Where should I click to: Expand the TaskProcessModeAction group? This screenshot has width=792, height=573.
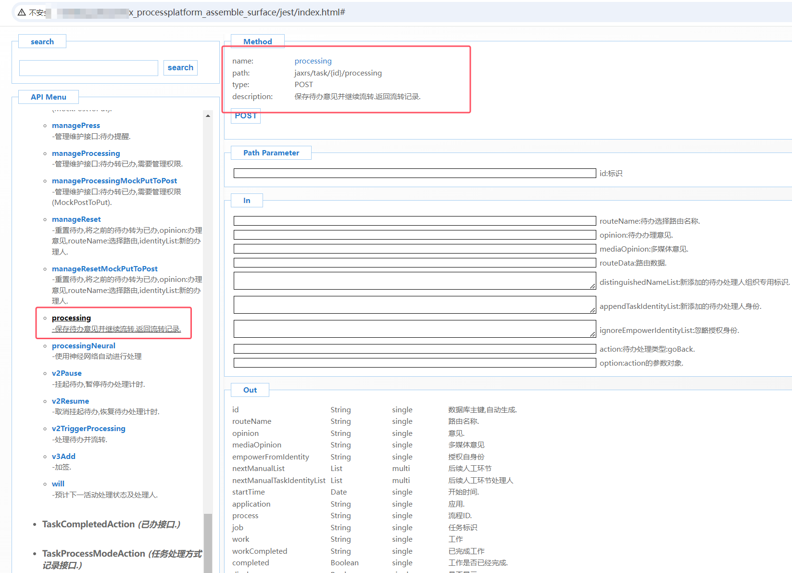[94, 554]
